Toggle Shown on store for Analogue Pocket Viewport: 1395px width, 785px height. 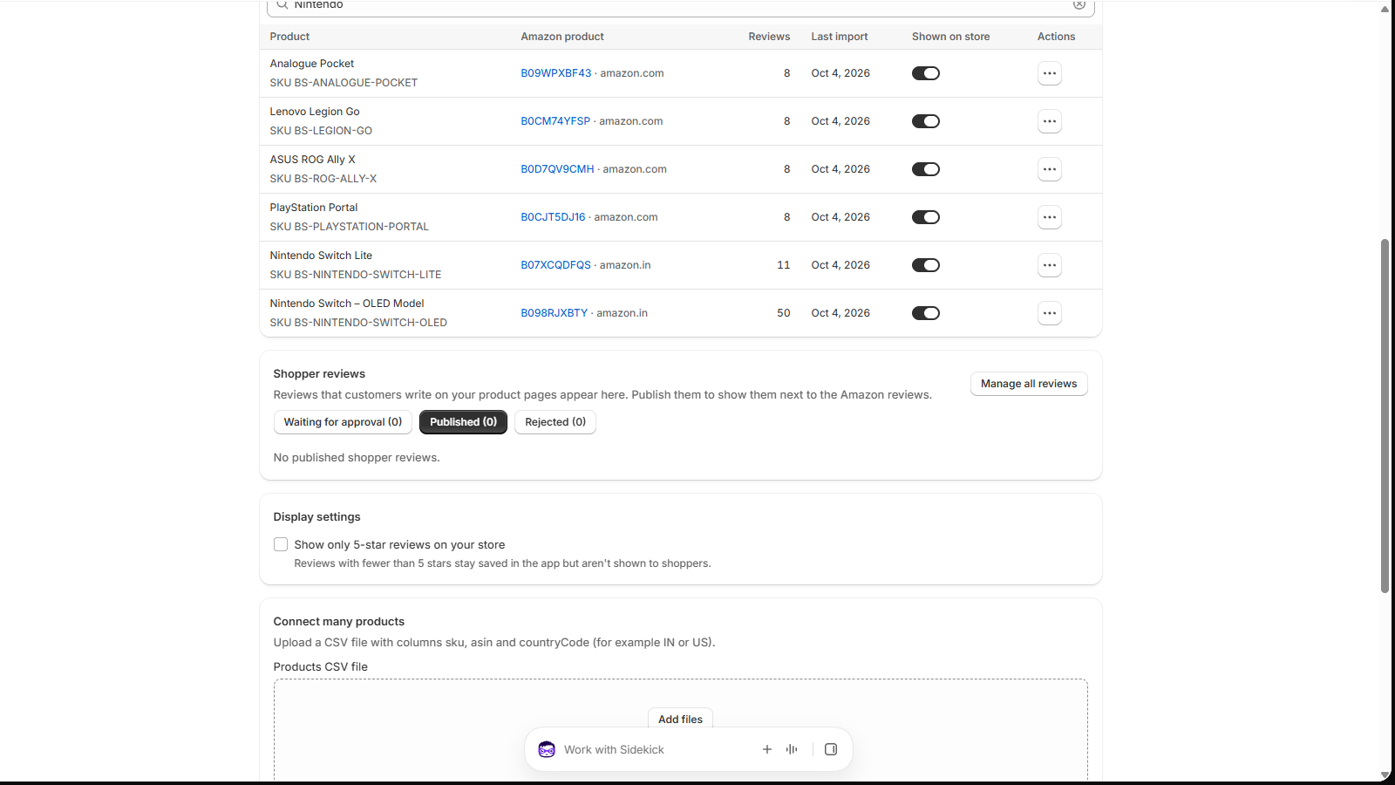(926, 73)
